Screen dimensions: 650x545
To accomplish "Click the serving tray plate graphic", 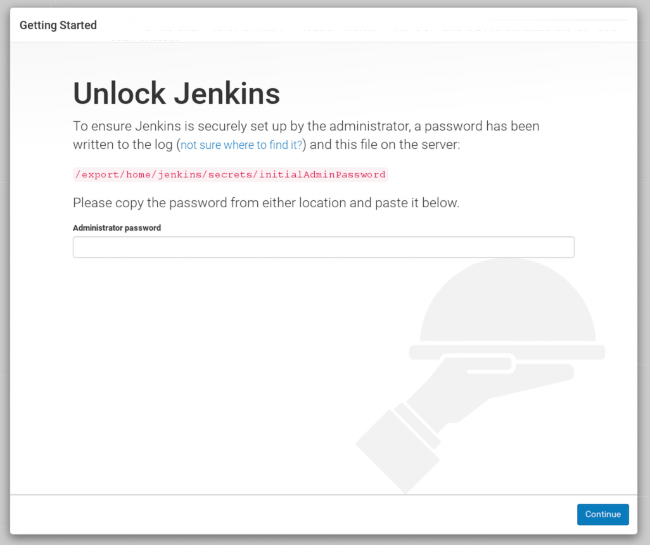I will [507, 351].
